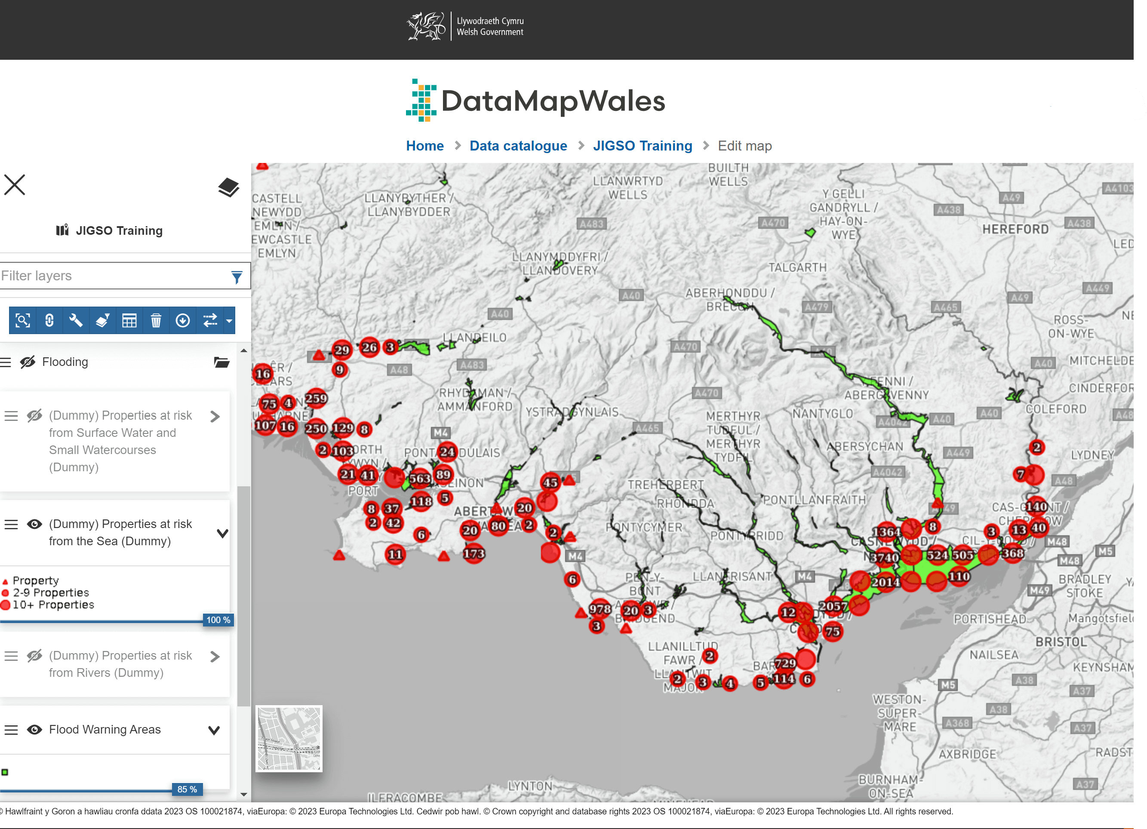Click the 100 % opacity slider handle
The height and width of the screenshot is (829, 1147).
pos(218,620)
